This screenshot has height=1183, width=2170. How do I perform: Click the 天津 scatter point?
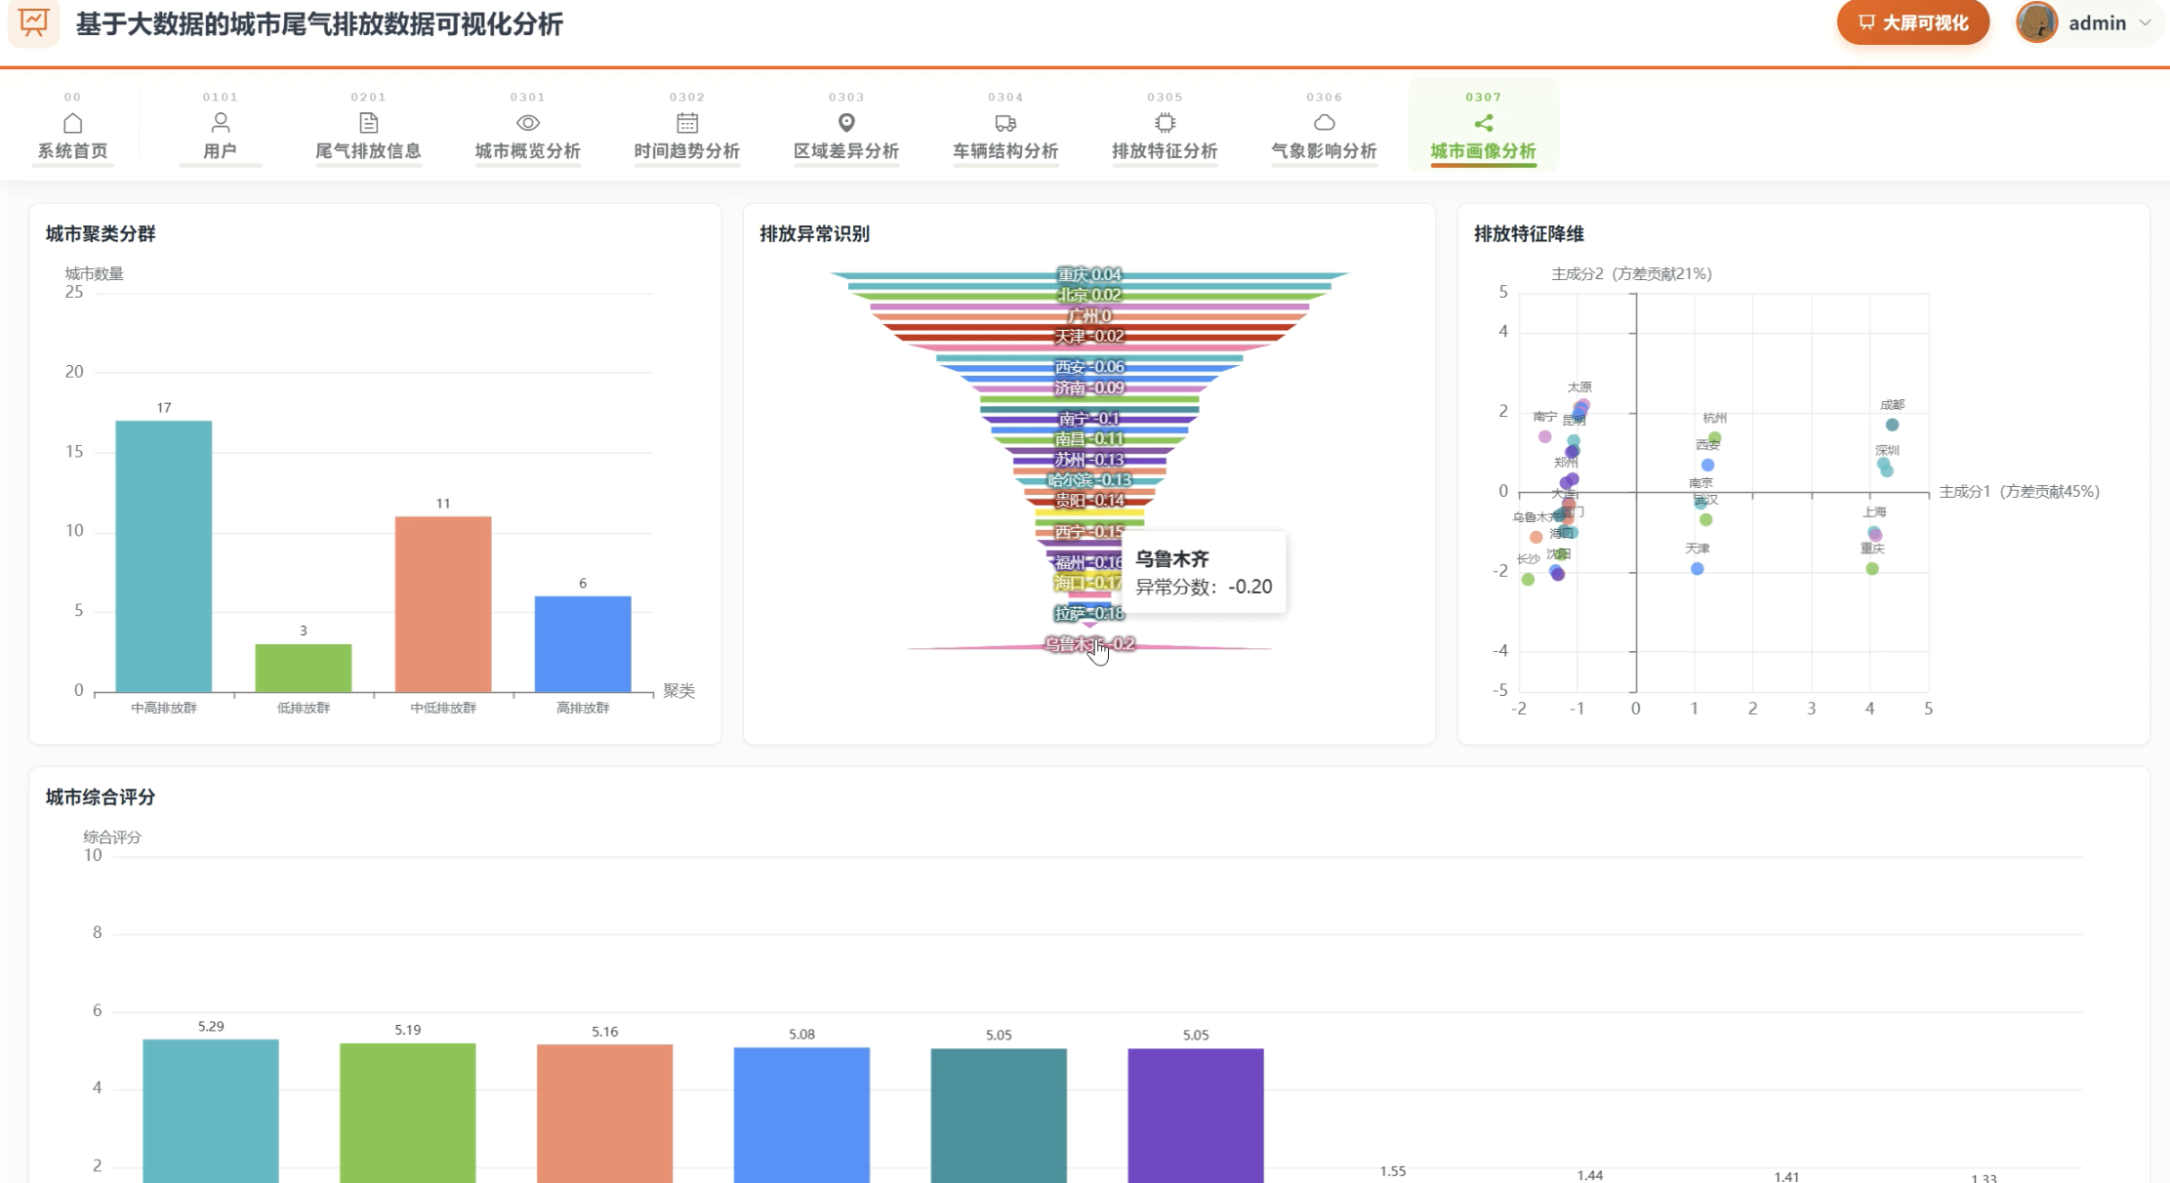click(1698, 569)
